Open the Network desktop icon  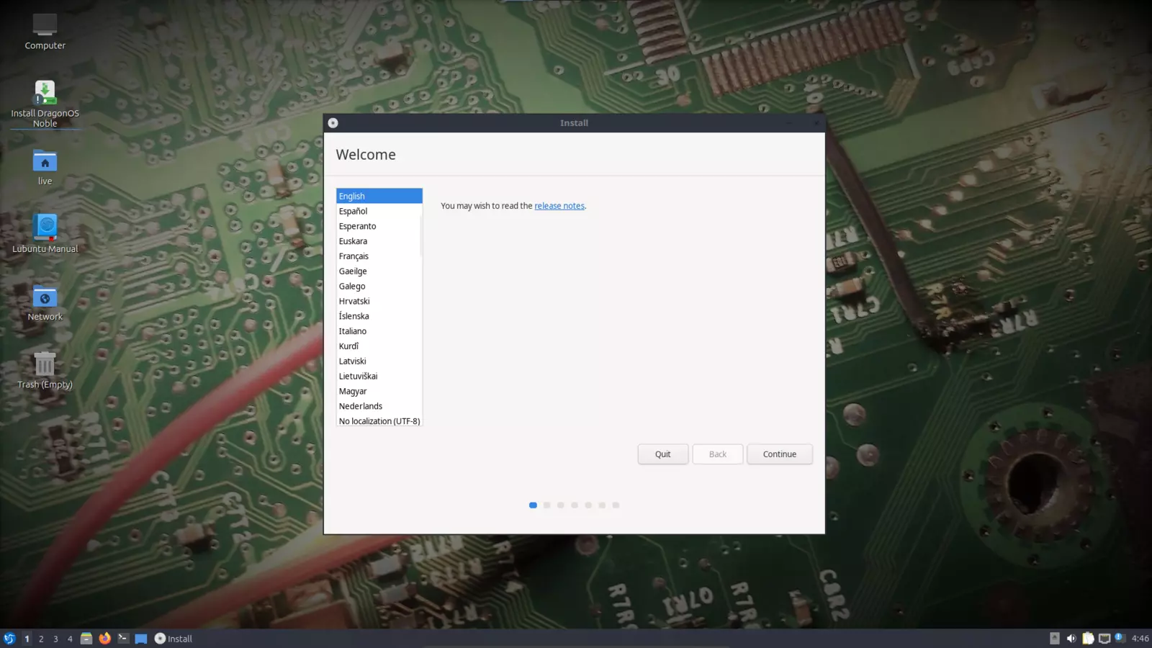point(45,302)
